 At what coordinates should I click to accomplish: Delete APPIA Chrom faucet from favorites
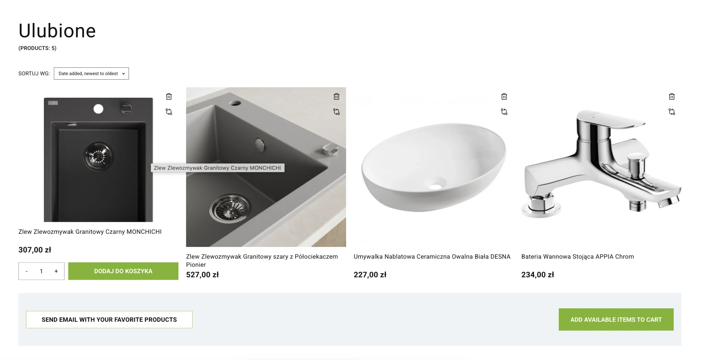pyautogui.click(x=672, y=96)
